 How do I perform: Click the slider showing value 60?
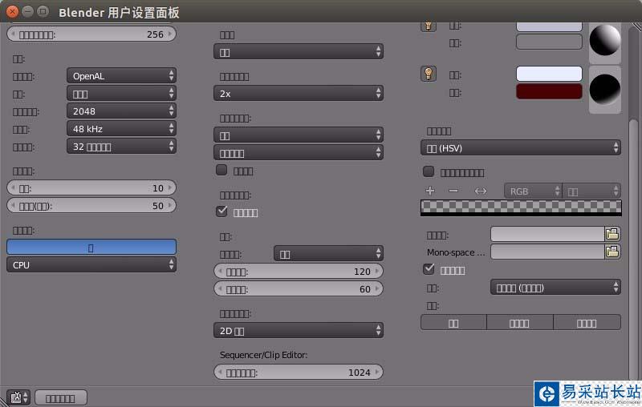[x=299, y=288]
